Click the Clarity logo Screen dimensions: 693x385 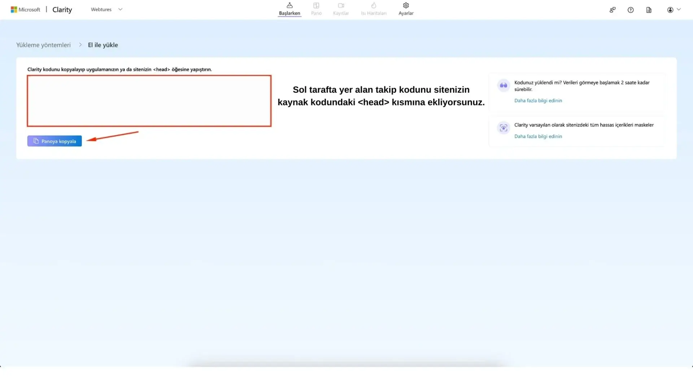coord(62,9)
